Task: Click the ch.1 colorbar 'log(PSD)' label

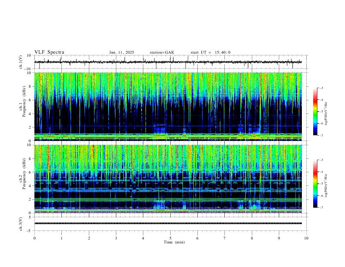Action: click(326, 114)
